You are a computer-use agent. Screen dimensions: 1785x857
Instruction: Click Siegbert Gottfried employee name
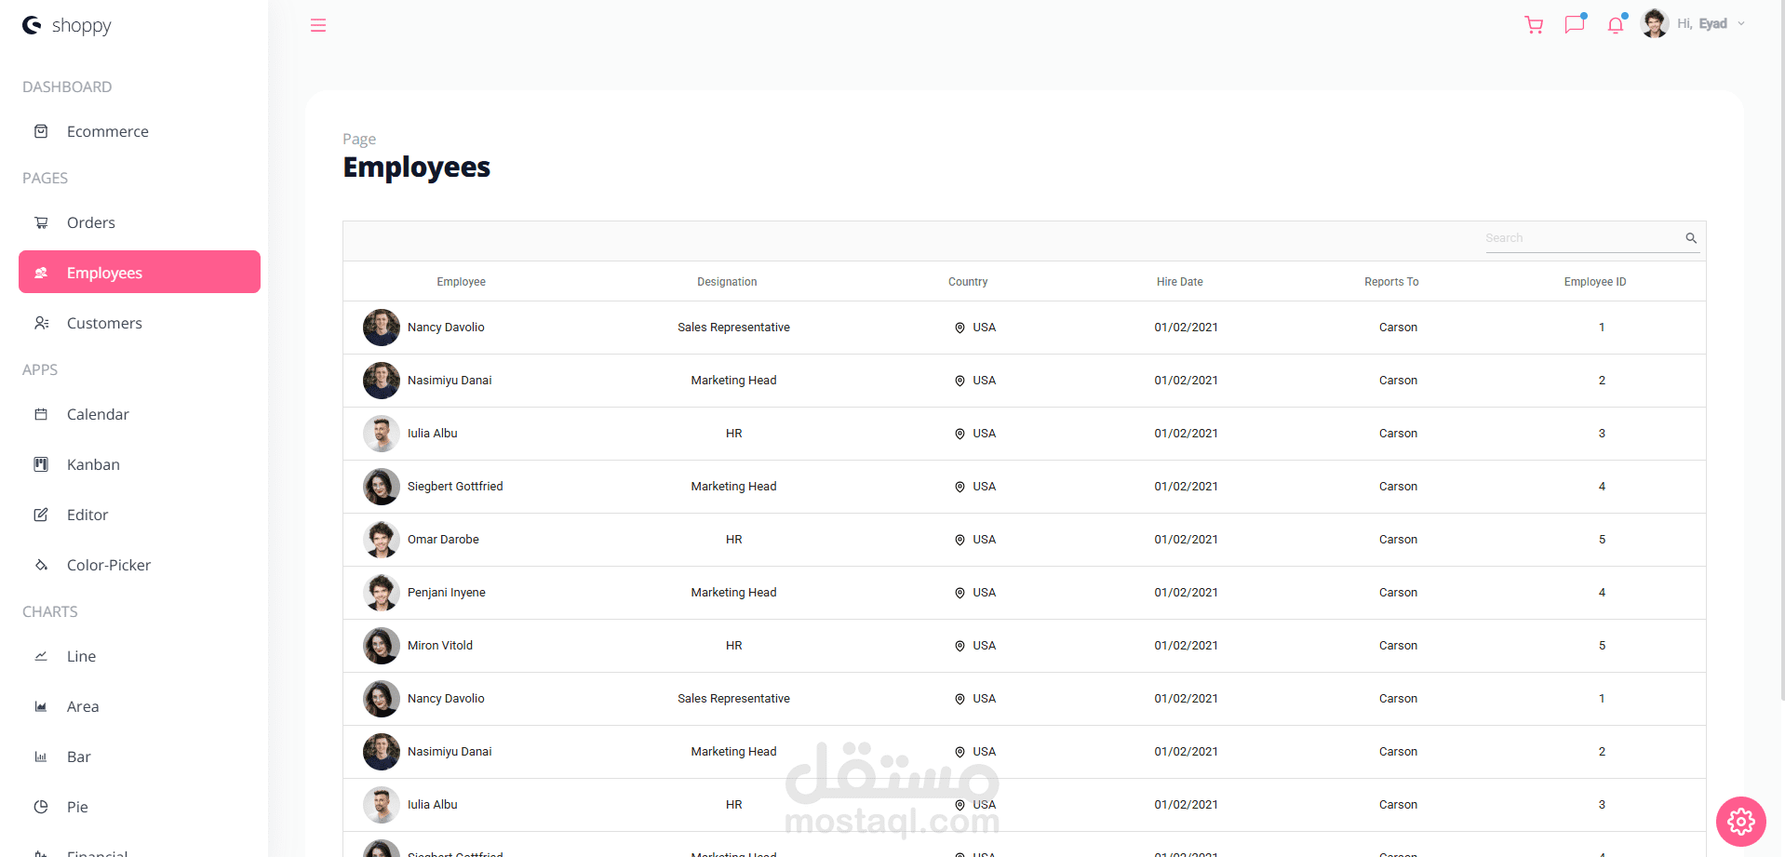pos(455,487)
